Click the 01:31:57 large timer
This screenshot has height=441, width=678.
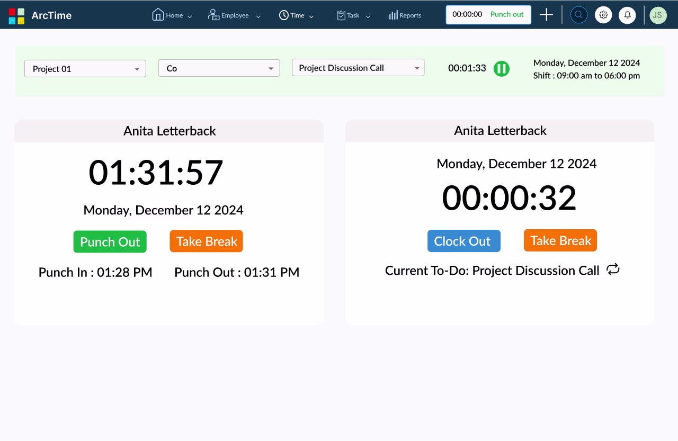click(156, 173)
